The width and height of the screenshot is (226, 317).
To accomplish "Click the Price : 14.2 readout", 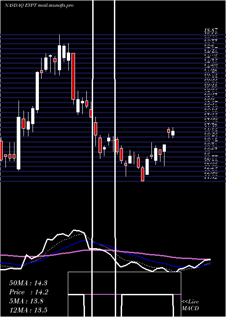I will (x=28, y=292).
